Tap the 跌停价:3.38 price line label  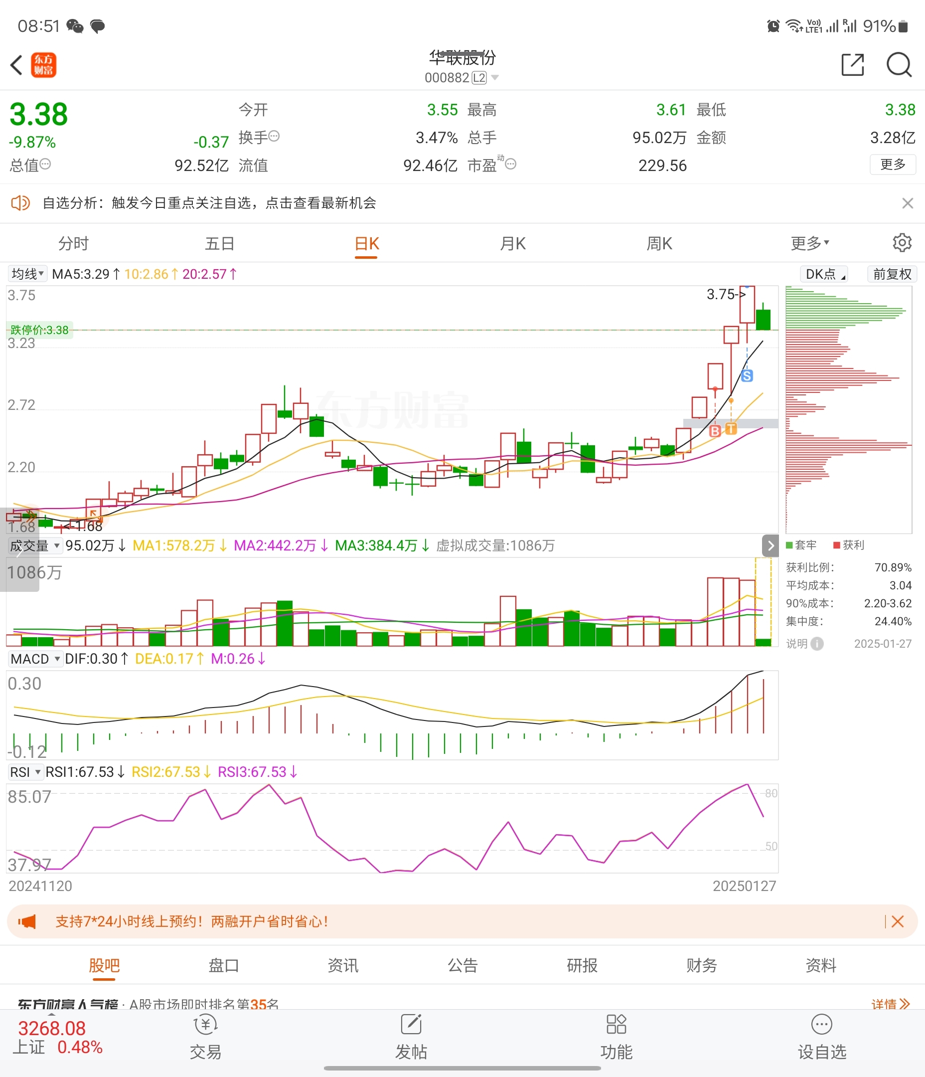[x=39, y=330]
